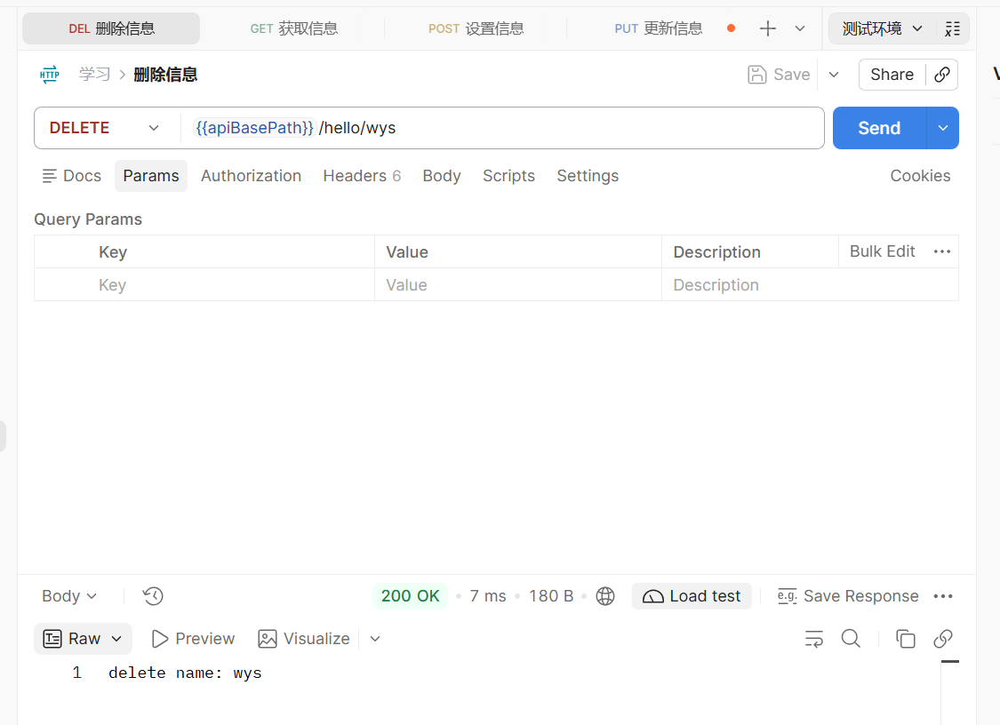Copy response link icon in response toolbar
The width and height of the screenshot is (1000, 725).
click(942, 639)
